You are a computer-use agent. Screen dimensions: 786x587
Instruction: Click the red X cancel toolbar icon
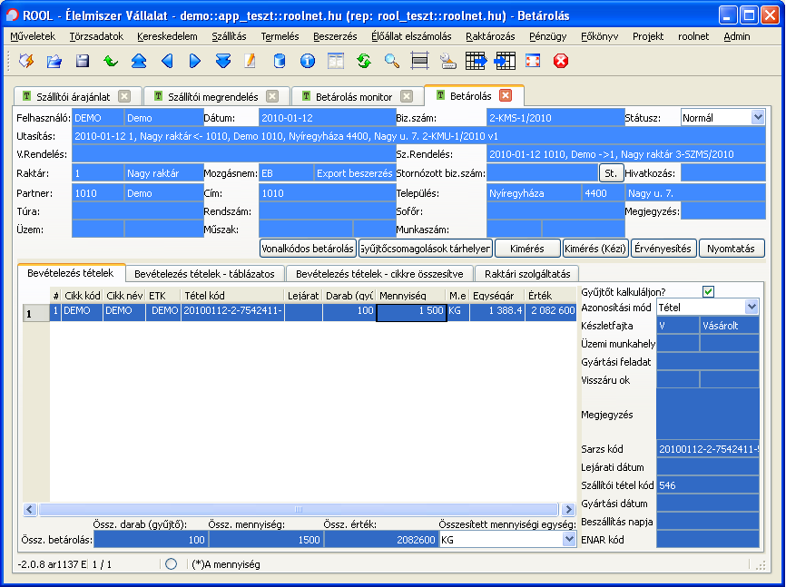561,61
